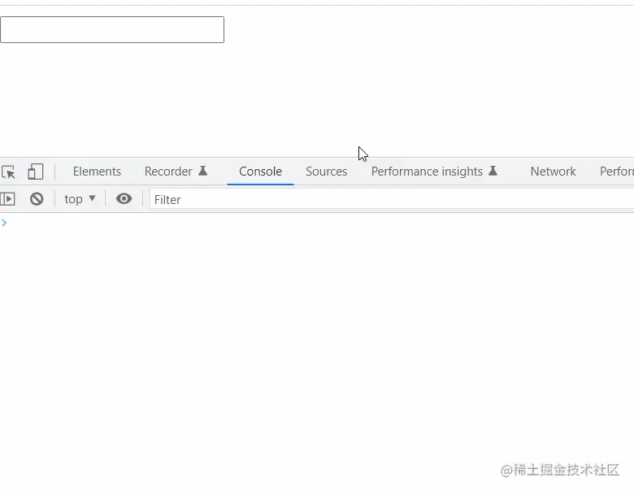Focus the console Filter field
Image resolution: width=634 pixels, height=491 pixels.
click(392, 199)
